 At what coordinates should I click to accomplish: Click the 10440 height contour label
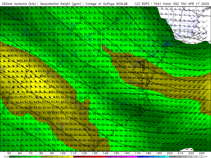pyautogui.click(x=172, y=113)
